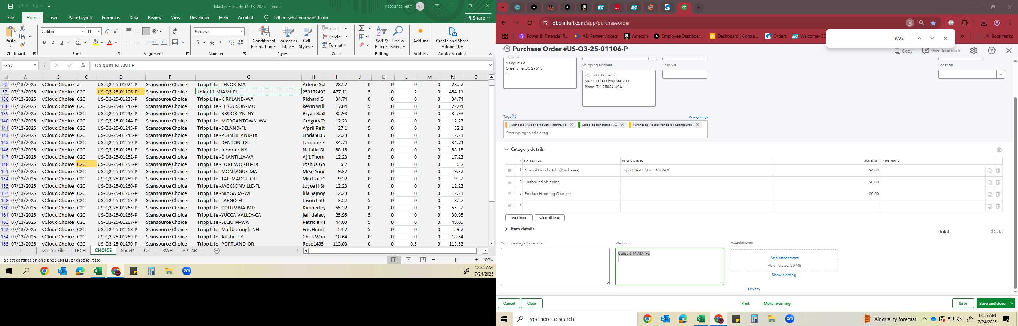Switch to Page Break Preview view
1018x326 pixels.
click(423, 260)
